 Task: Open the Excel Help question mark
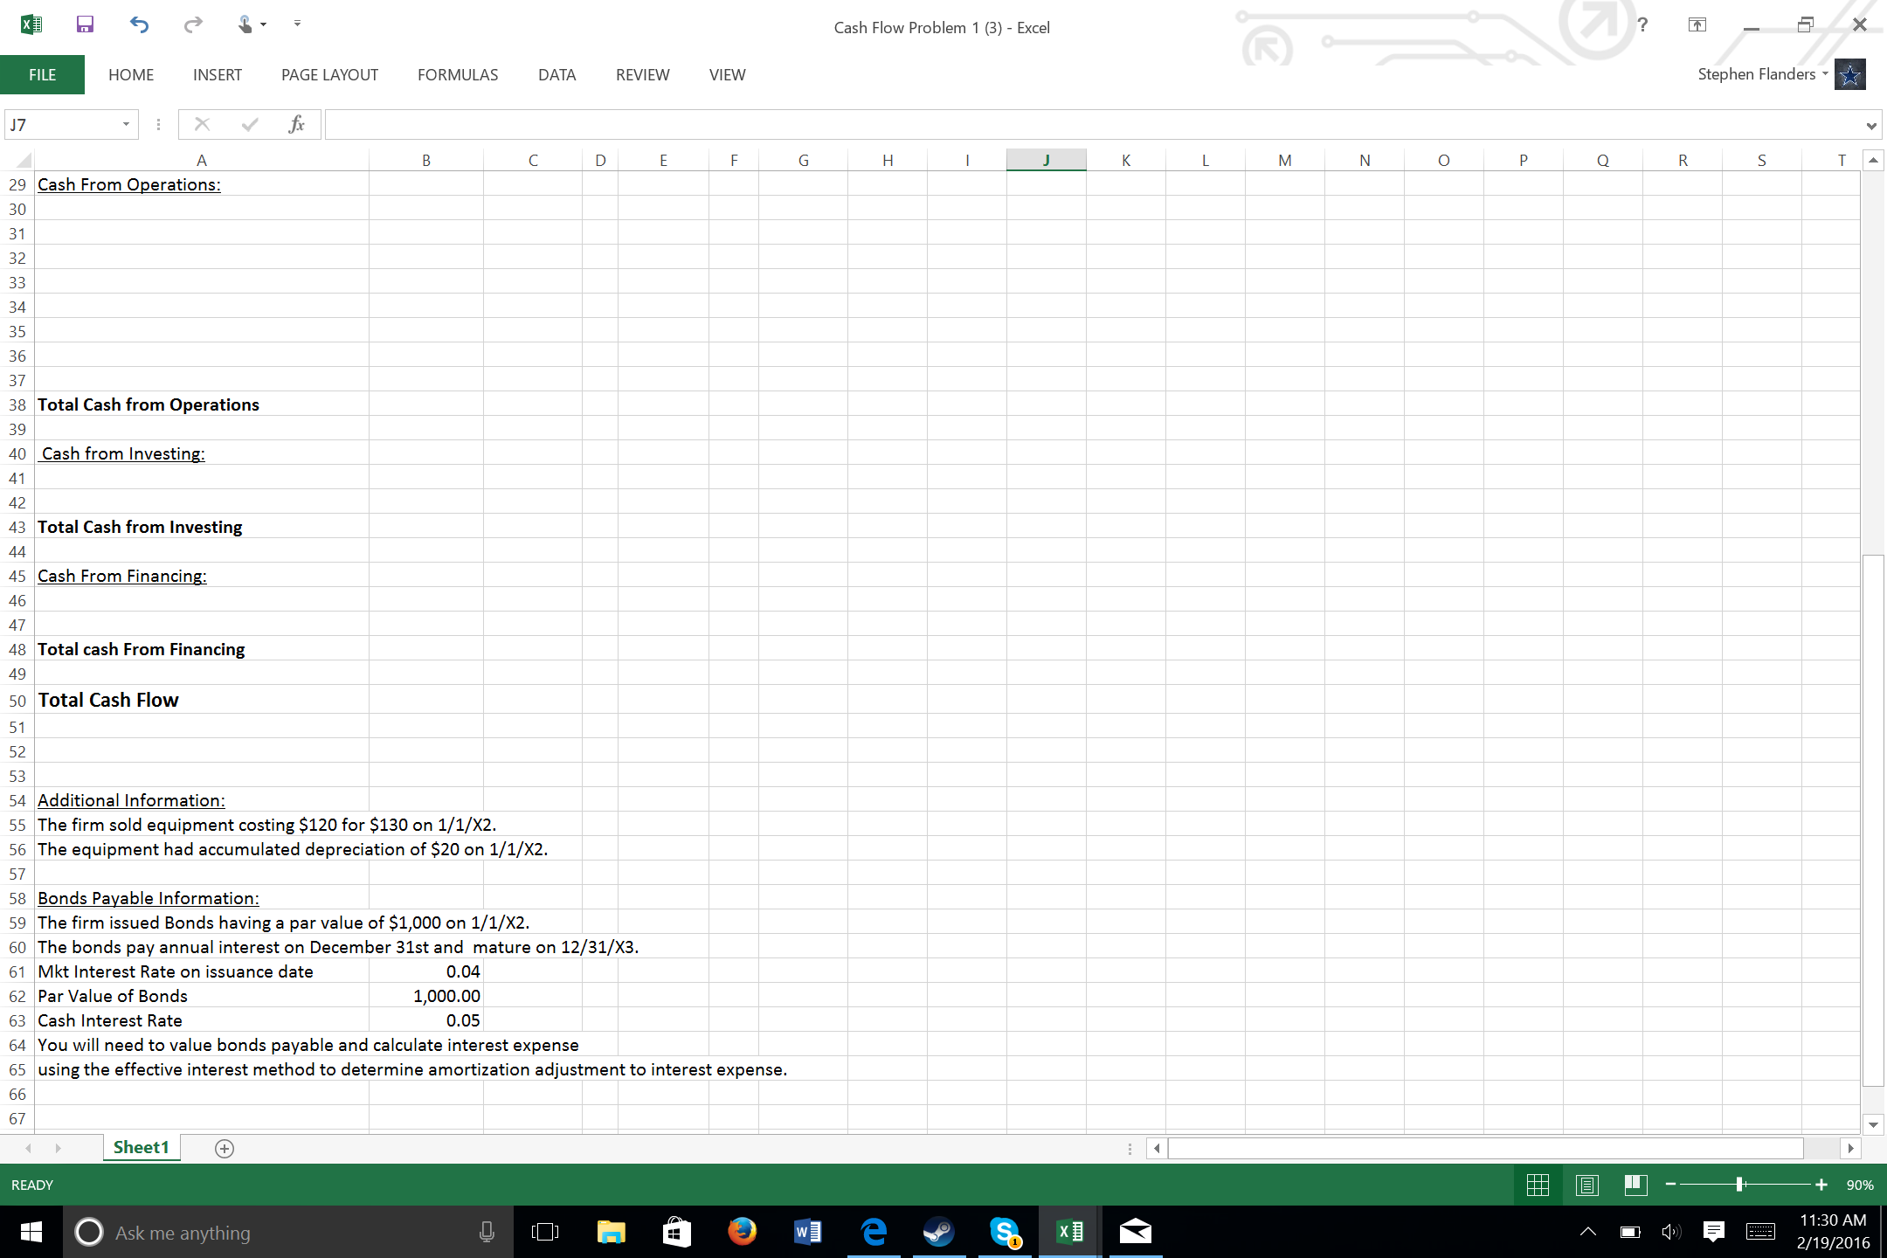click(1642, 24)
